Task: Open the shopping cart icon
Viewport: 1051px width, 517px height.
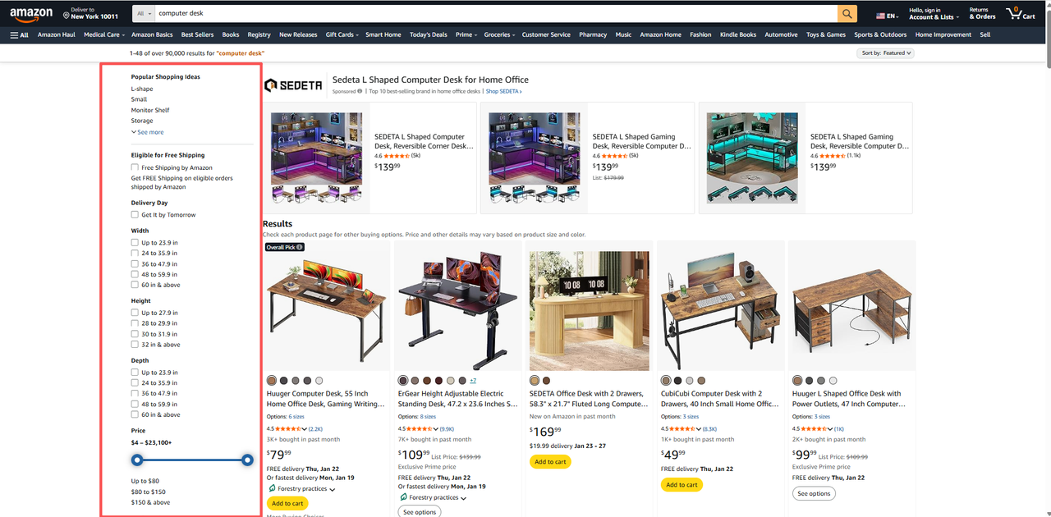Action: pos(1015,13)
